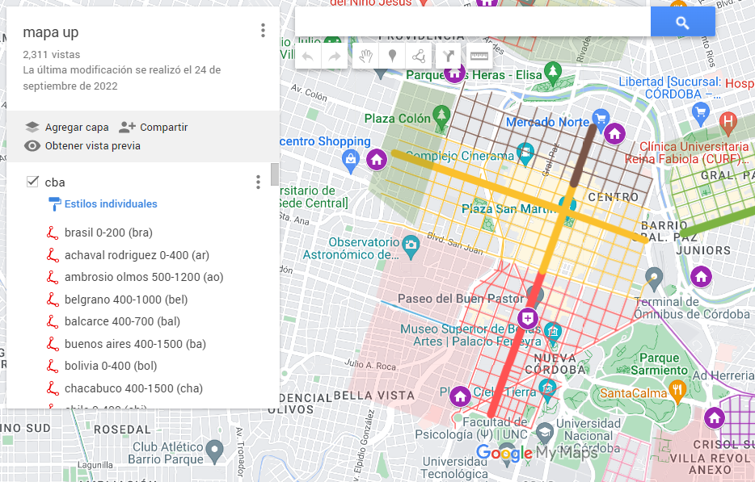
Task: Click the blue search magnifier button
Action: point(682,23)
